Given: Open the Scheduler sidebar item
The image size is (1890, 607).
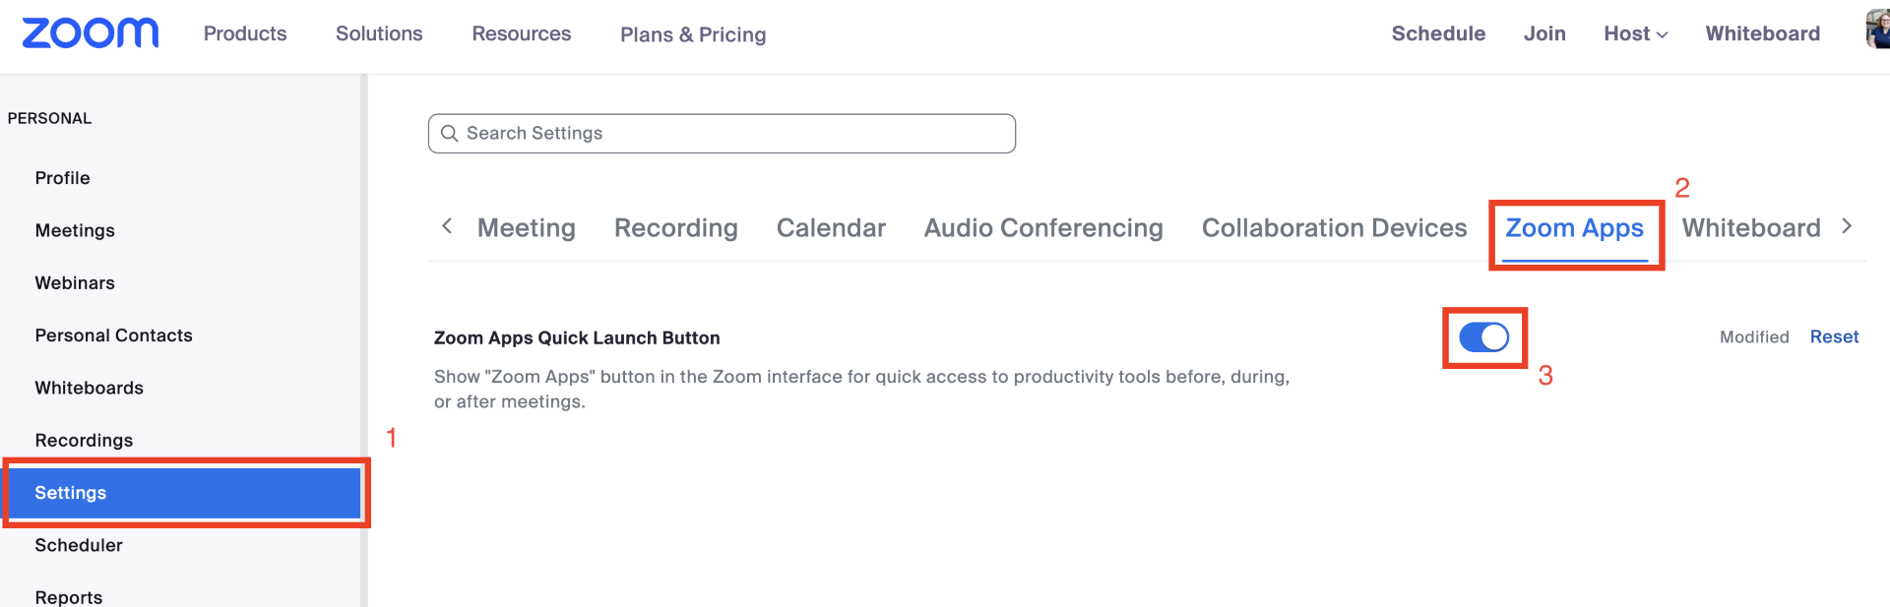Looking at the screenshot, I should click(79, 545).
